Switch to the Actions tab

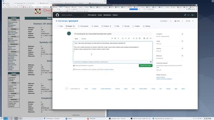tap(95, 26)
